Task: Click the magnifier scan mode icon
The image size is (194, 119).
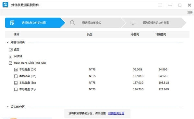Action: coord(72,23)
